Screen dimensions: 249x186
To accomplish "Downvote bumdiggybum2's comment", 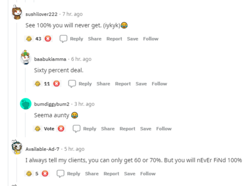I will (x=61, y=129).
